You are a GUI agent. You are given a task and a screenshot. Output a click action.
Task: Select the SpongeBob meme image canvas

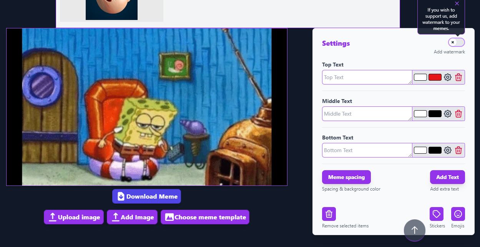click(147, 107)
